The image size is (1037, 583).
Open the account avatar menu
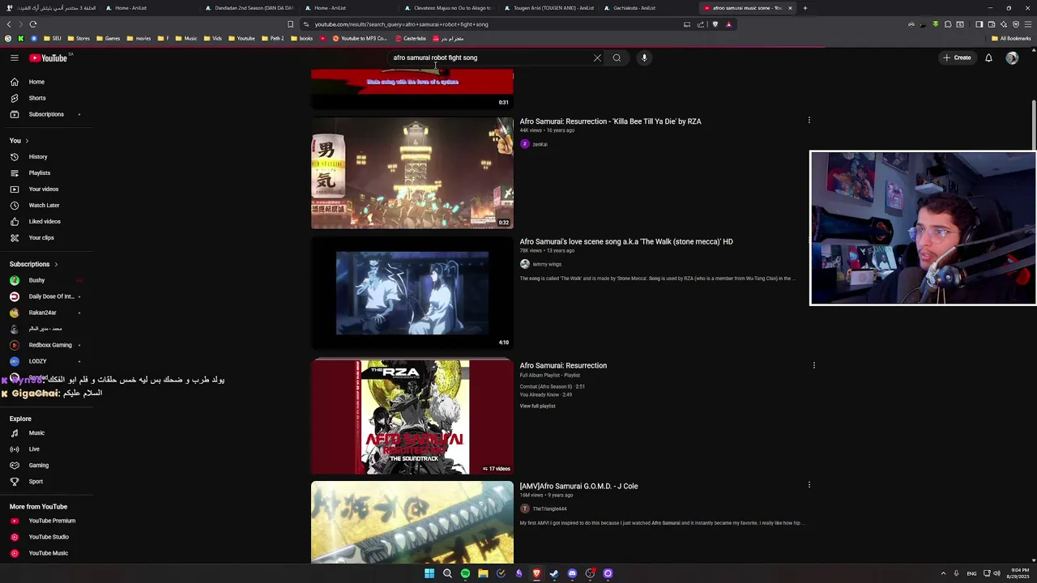click(x=1012, y=57)
